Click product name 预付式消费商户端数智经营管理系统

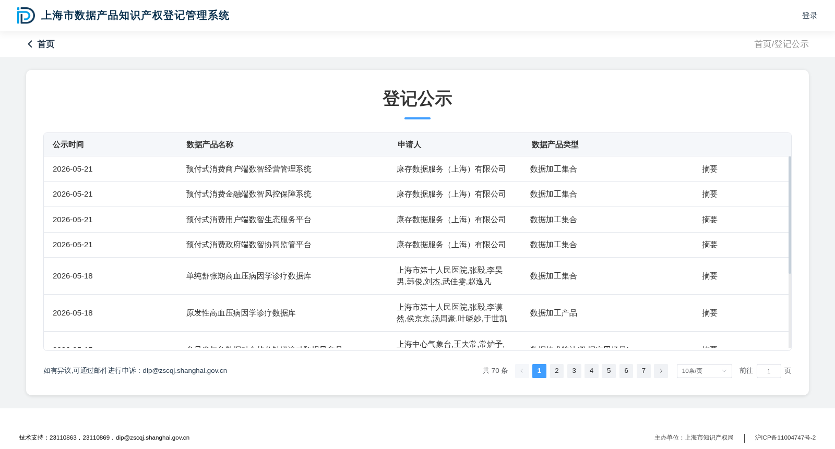click(x=249, y=169)
